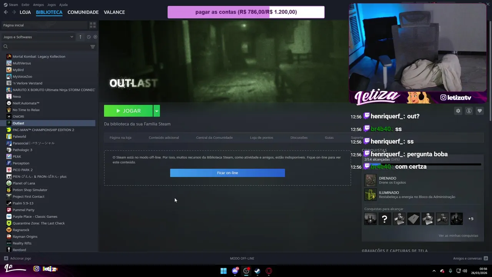Open the Conteúdo adicional tab
Image resolution: width=492 pixels, height=277 pixels.
coord(164,137)
